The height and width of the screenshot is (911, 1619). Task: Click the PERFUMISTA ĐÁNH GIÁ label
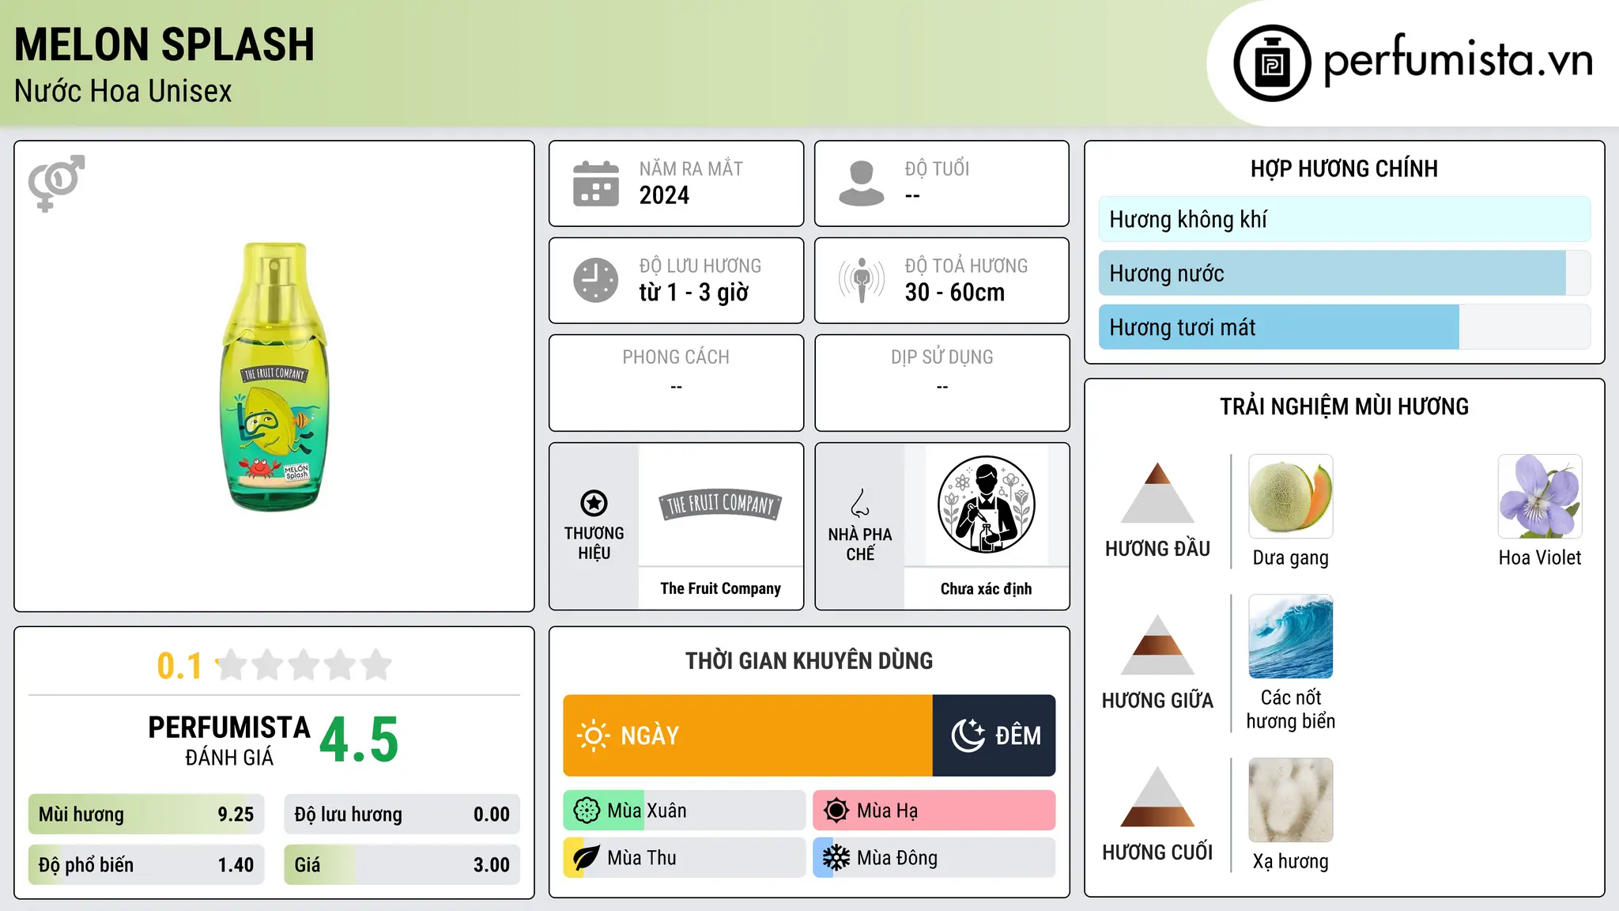229,740
